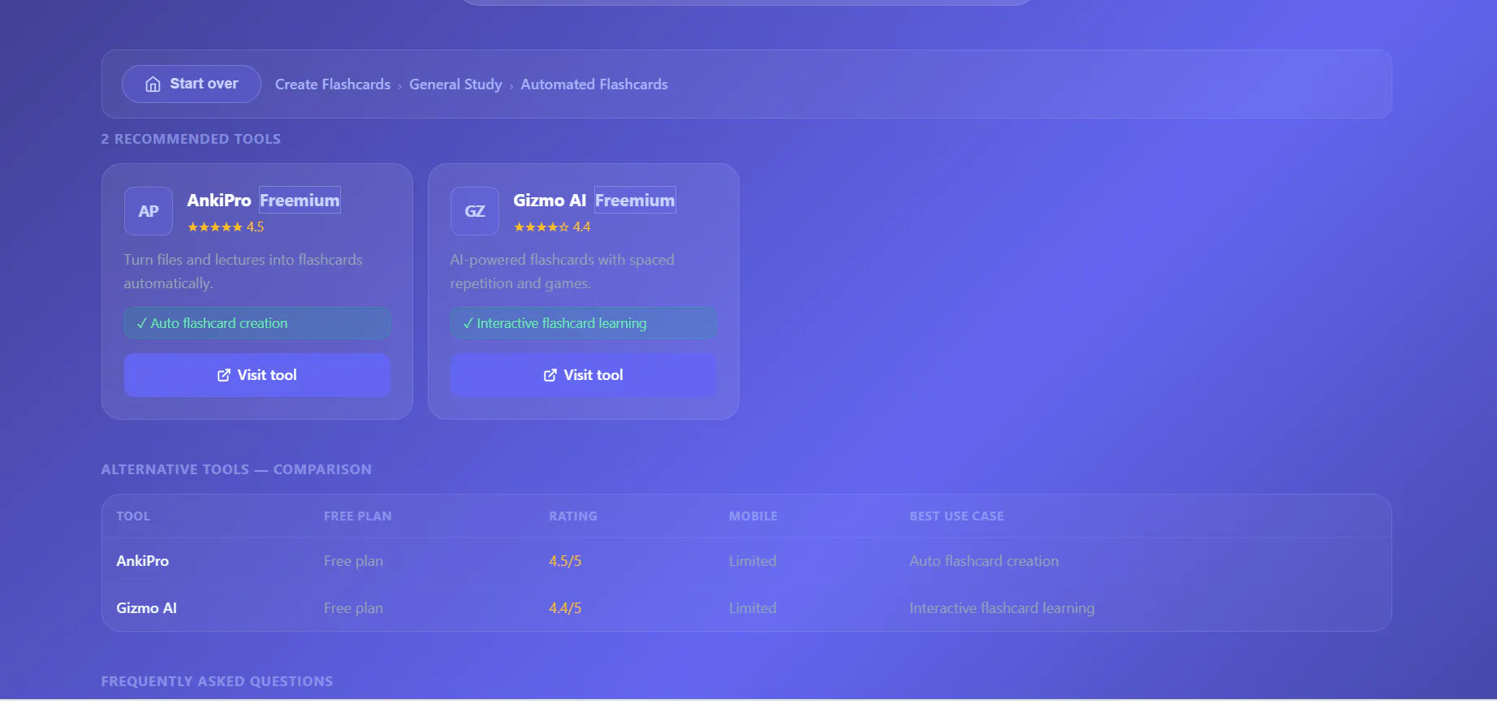This screenshot has width=1497, height=704.
Task: Click the 4.4/5 rating in the table
Action: click(x=565, y=608)
